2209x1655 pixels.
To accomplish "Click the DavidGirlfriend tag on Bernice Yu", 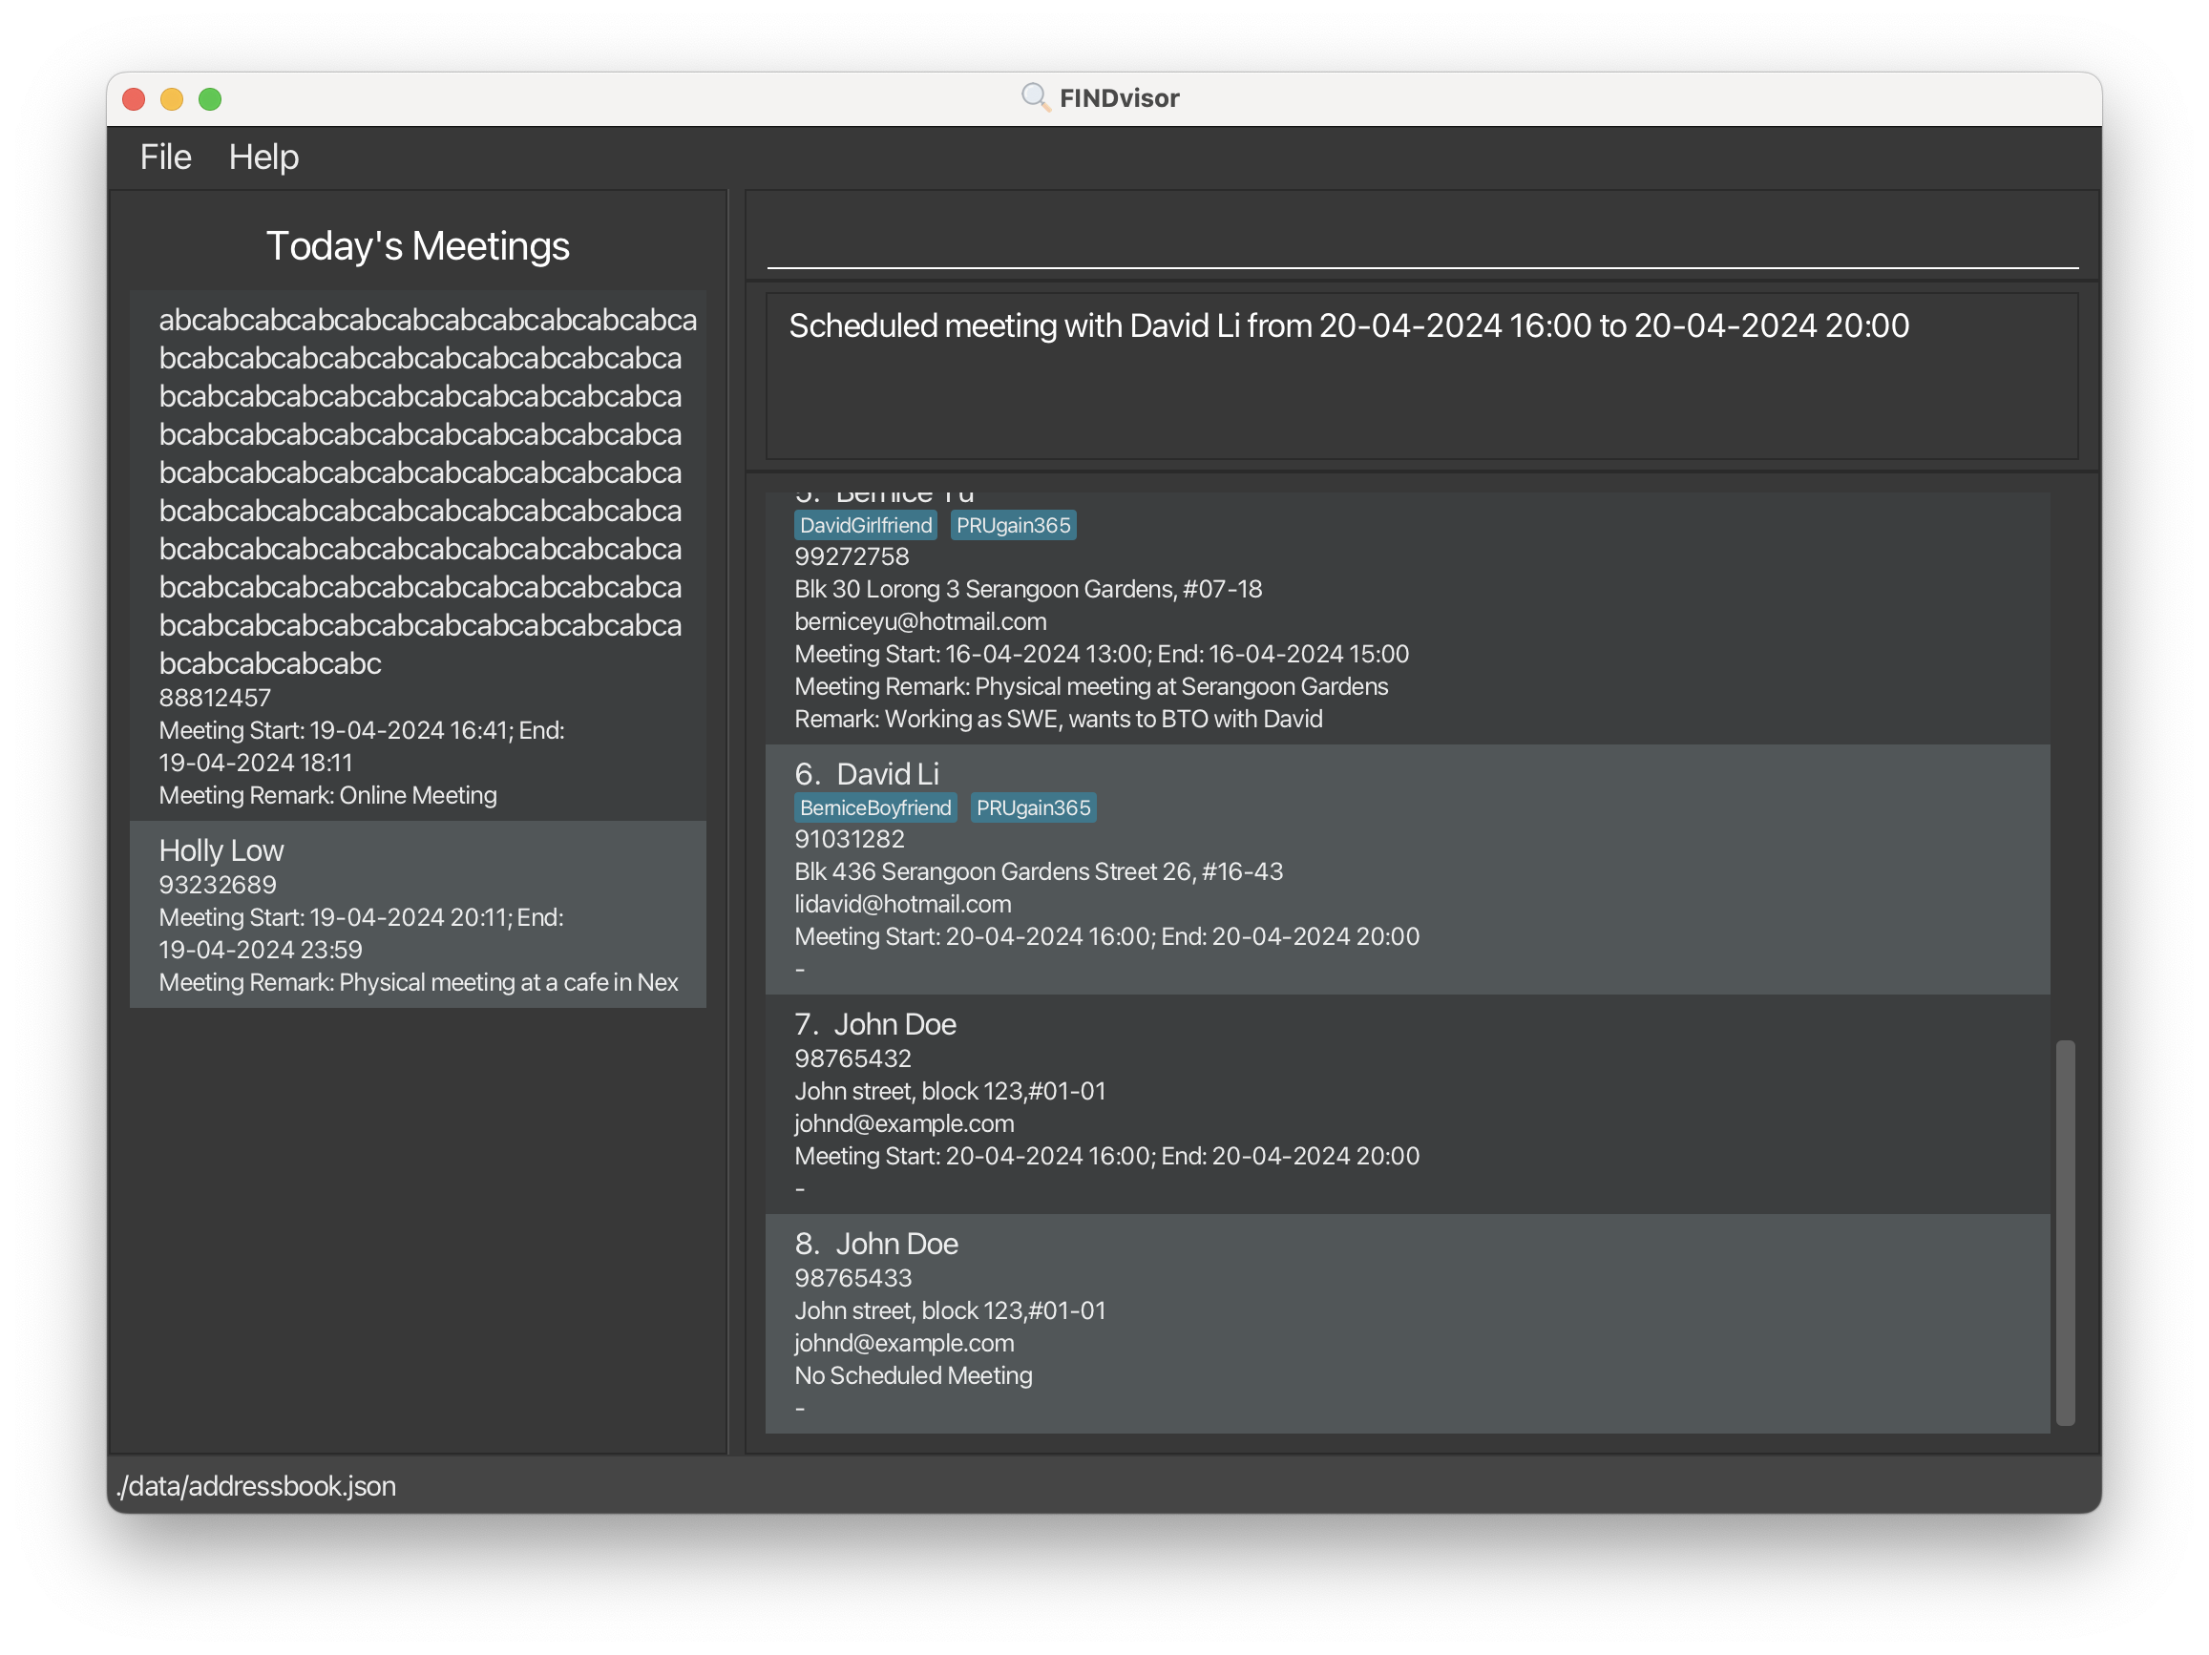I will pos(865,525).
